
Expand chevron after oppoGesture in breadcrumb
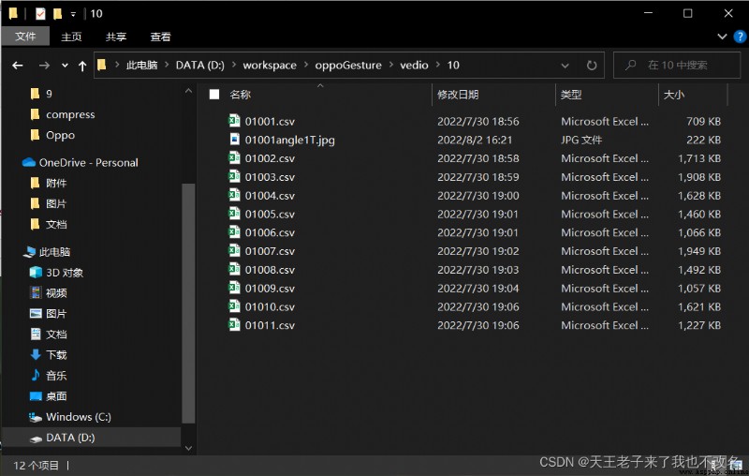coord(390,65)
